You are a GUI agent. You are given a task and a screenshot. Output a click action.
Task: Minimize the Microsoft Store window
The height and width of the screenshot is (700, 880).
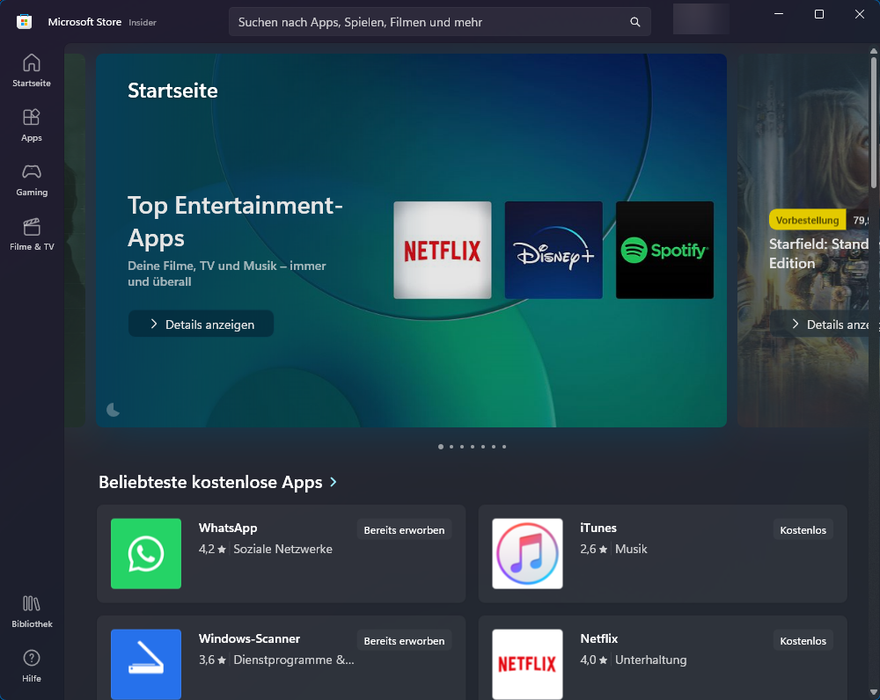coord(779,14)
